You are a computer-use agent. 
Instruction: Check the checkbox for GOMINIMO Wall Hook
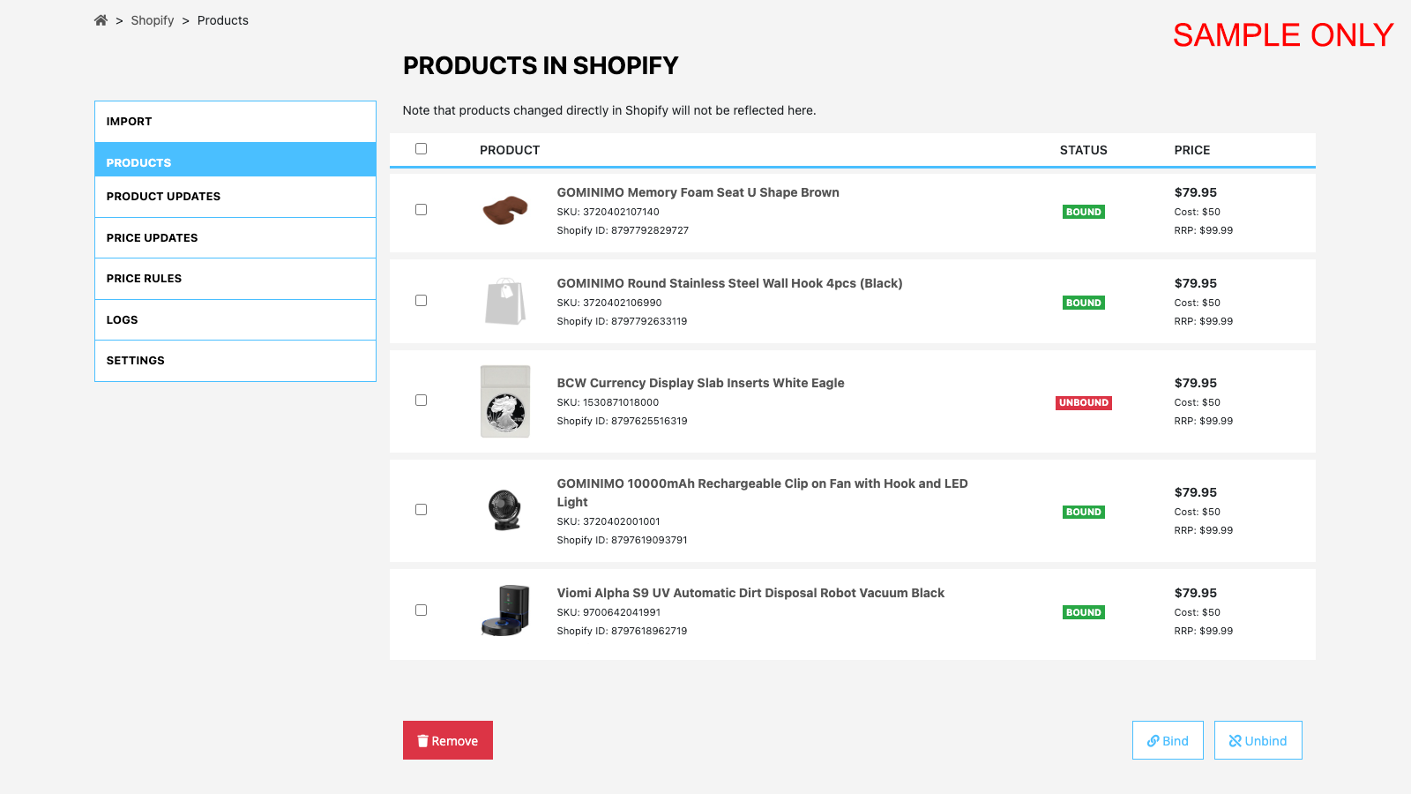pyautogui.click(x=421, y=300)
